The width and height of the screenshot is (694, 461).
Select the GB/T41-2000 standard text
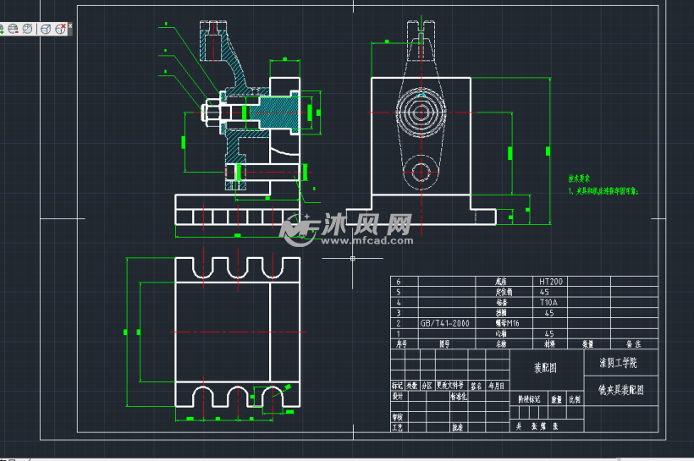tap(445, 323)
